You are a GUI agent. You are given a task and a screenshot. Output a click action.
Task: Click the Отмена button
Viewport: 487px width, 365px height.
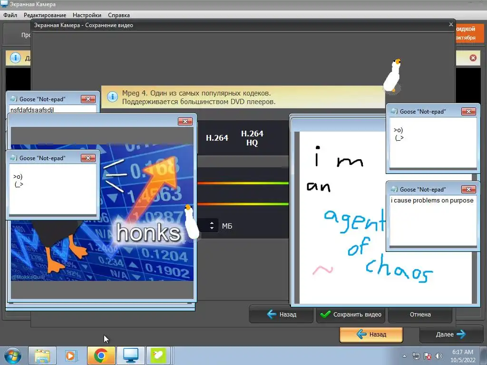420,315
